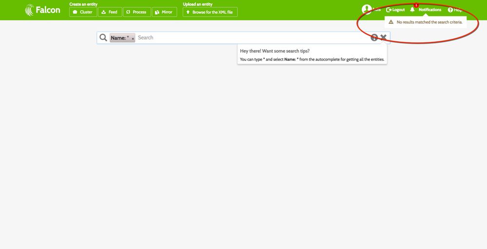Clear the search with the X icon
The height and width of the screenshot is (249, 487).
[384, 37]
